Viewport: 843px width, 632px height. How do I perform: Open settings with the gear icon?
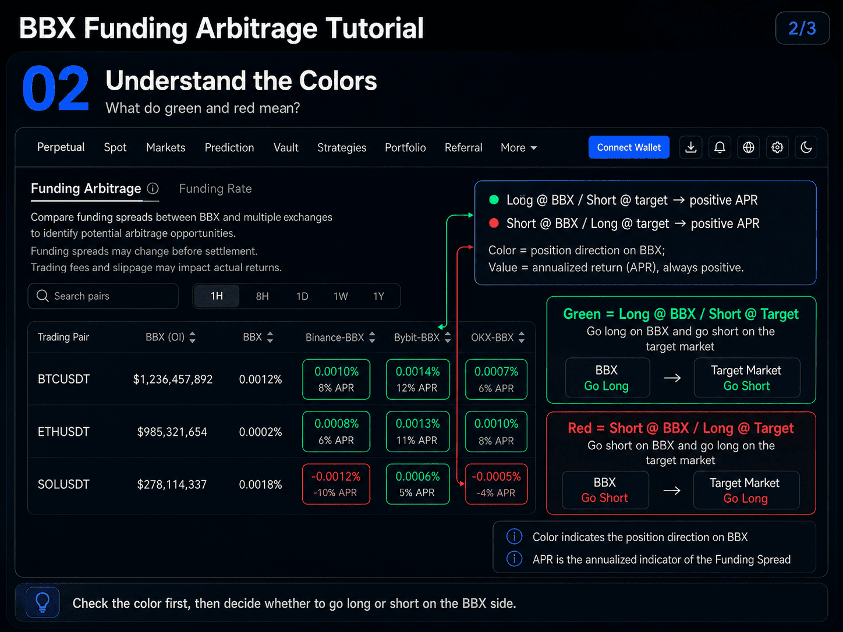(x=777, y=147)
